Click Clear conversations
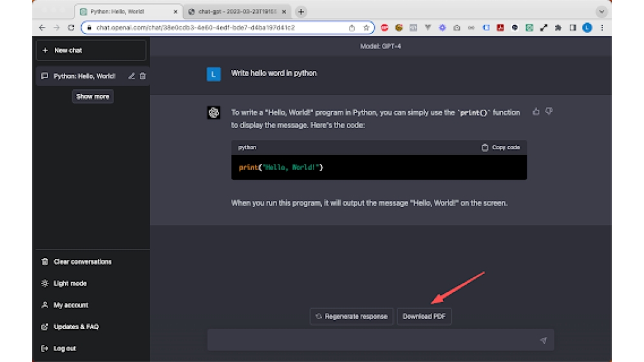 82,262
